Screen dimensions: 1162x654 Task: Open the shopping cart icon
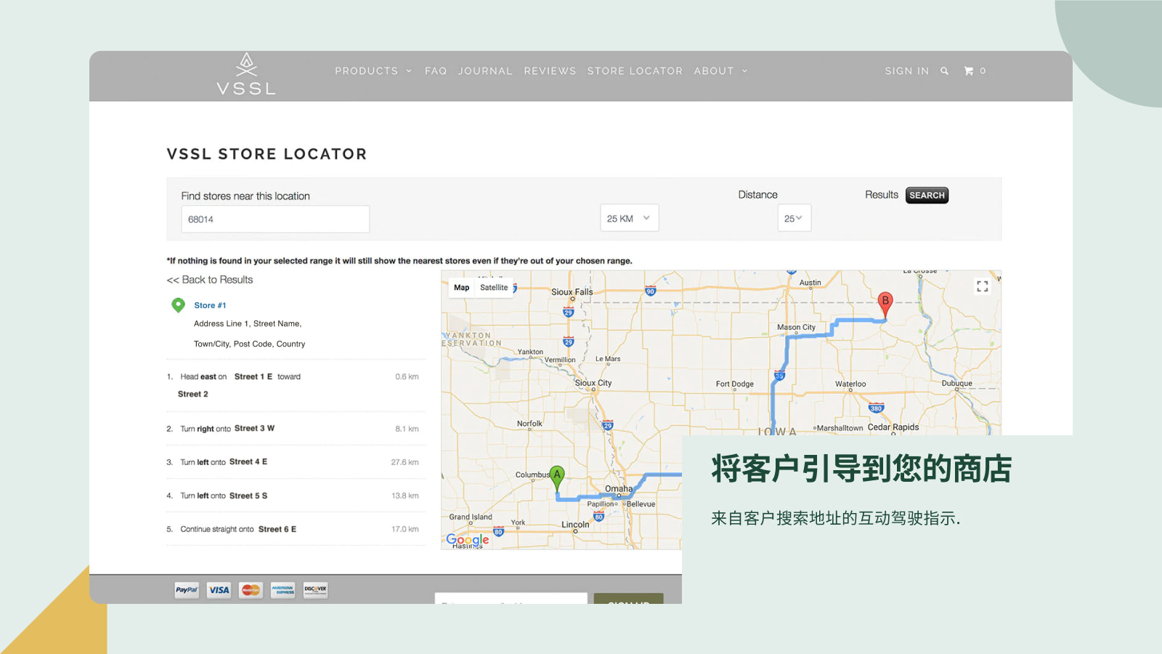click(968, 71)
